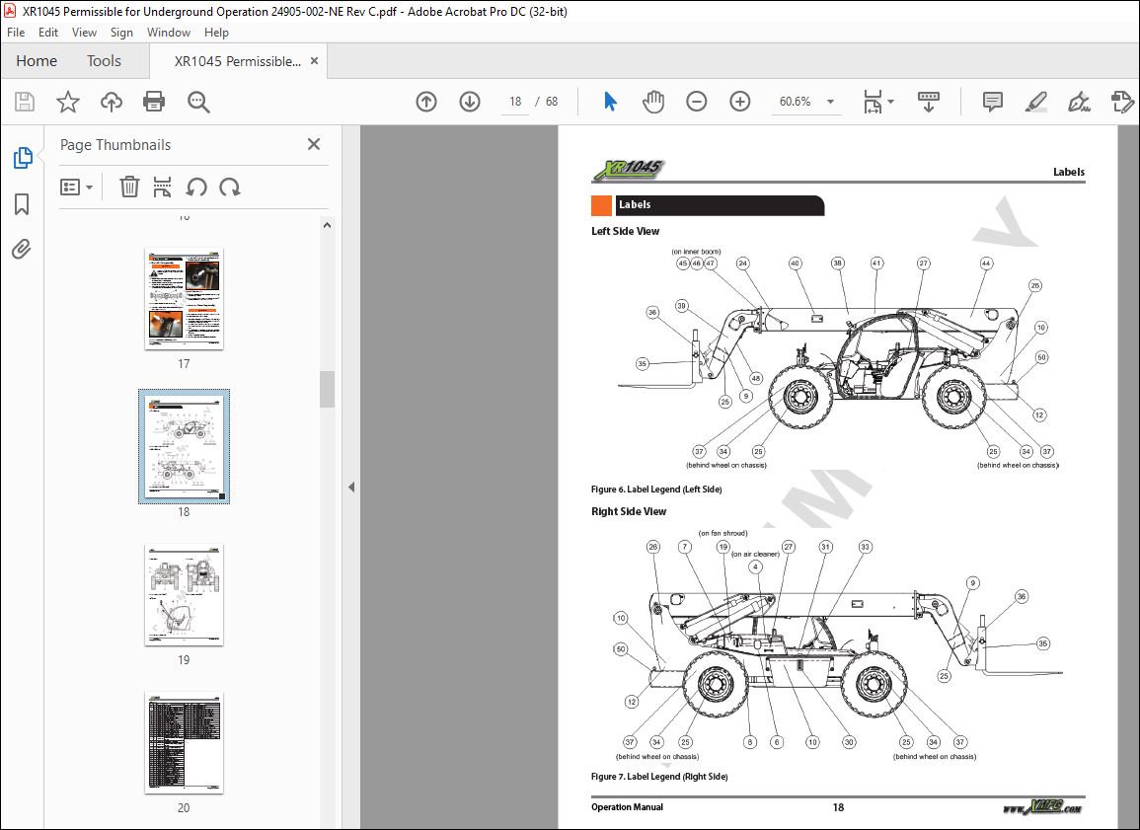The height and width of the screenshot is (830, 1140).
Task: Click the Save file icon
Action: [x=25, y=102]
